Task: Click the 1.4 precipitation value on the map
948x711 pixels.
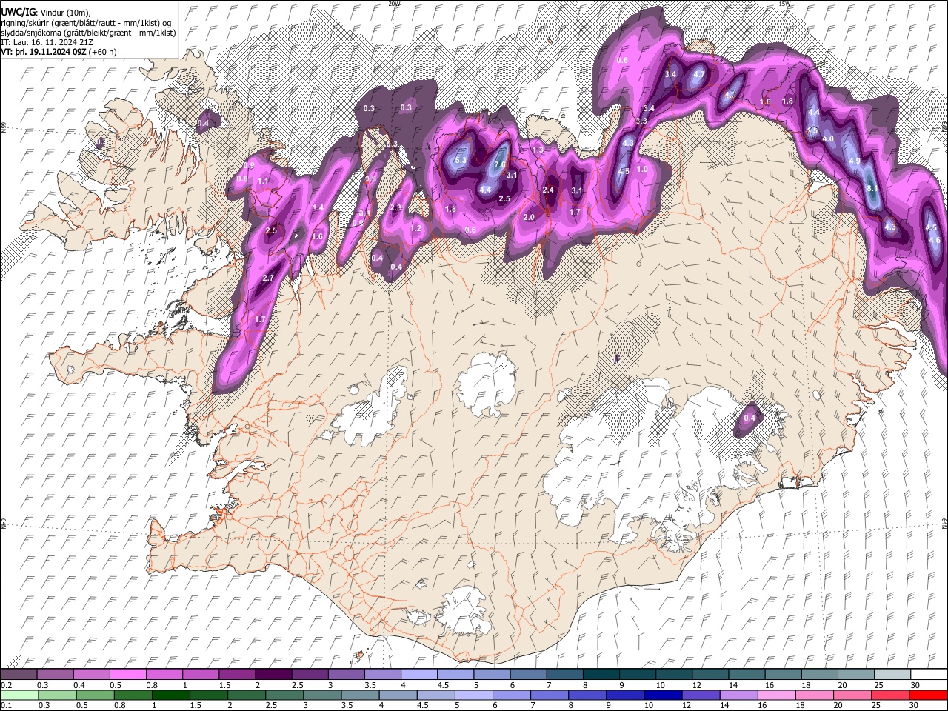Action: point(318,208)
